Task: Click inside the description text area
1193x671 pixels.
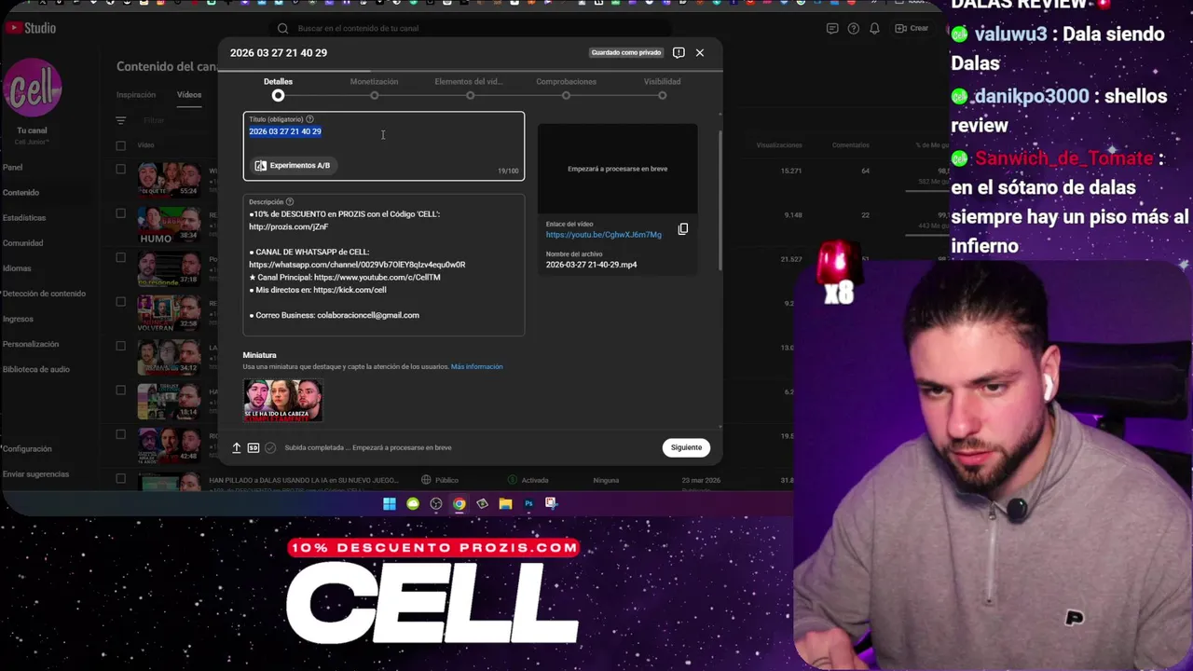Action: (383, 265)
